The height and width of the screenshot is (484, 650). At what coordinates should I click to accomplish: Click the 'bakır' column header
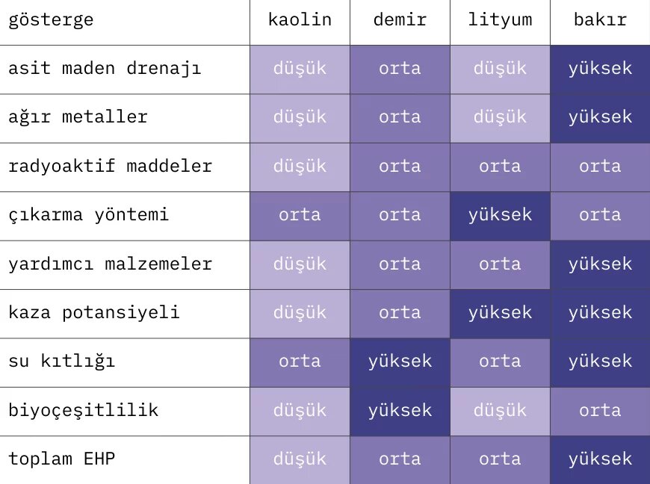coord(600,19)
